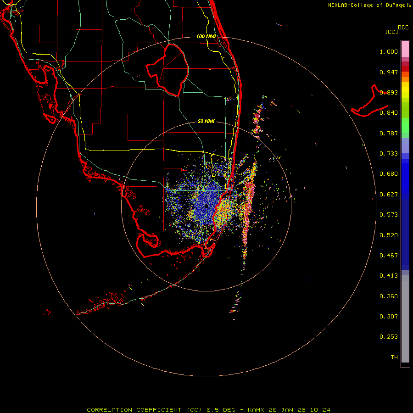Click the bright green color bar segment
The width and height of the screenshot is (413, 413).
(x=405, y=125)
